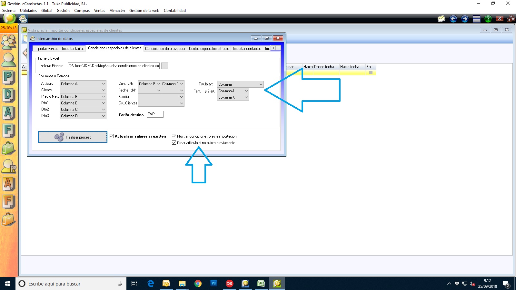Image resolution: width=516 pixels, height=290 pixels.
Task: Open the single person sidebar icon
Action: point(9,60)
